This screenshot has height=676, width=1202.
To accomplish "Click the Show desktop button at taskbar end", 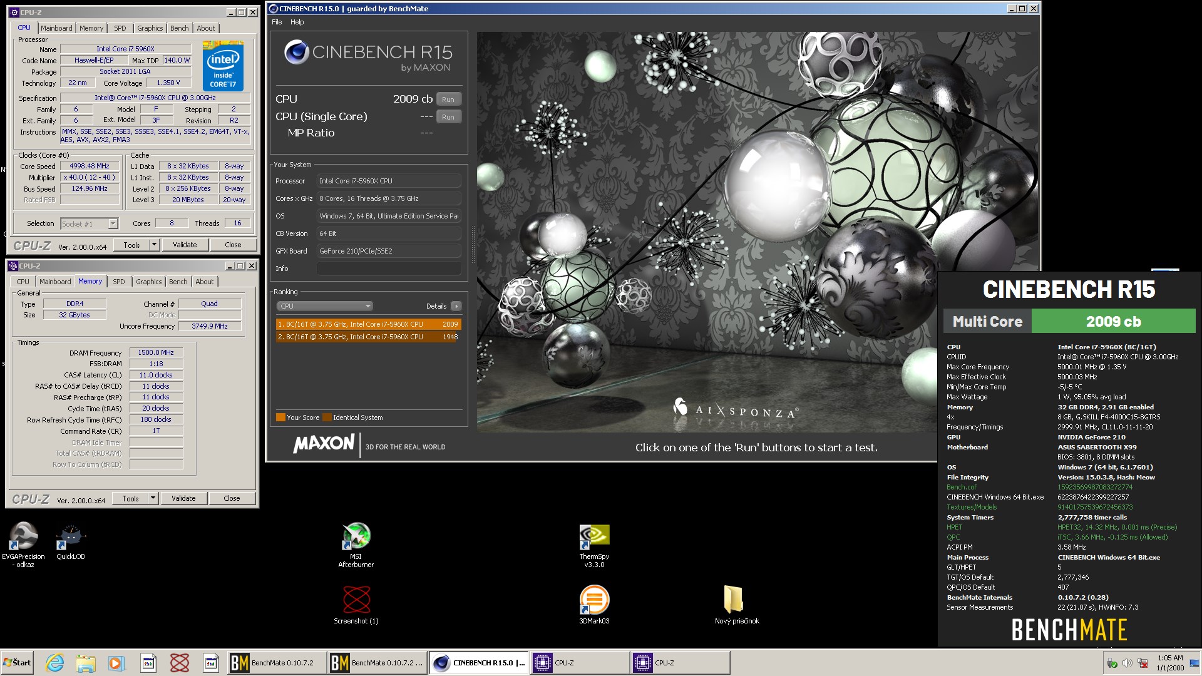I will click(x=1194, y=662).
